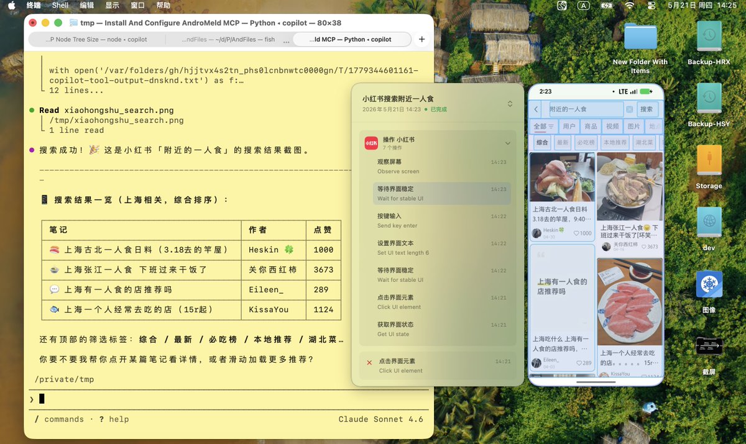
Task: Tap the 搜索 button on the phone
Action: click(647, 109)
